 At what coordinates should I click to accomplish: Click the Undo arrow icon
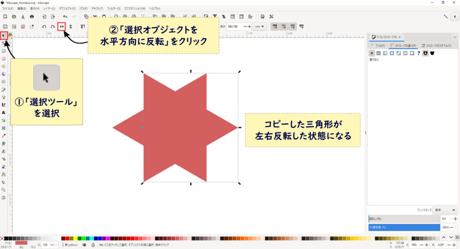click(x=65, y=17)
